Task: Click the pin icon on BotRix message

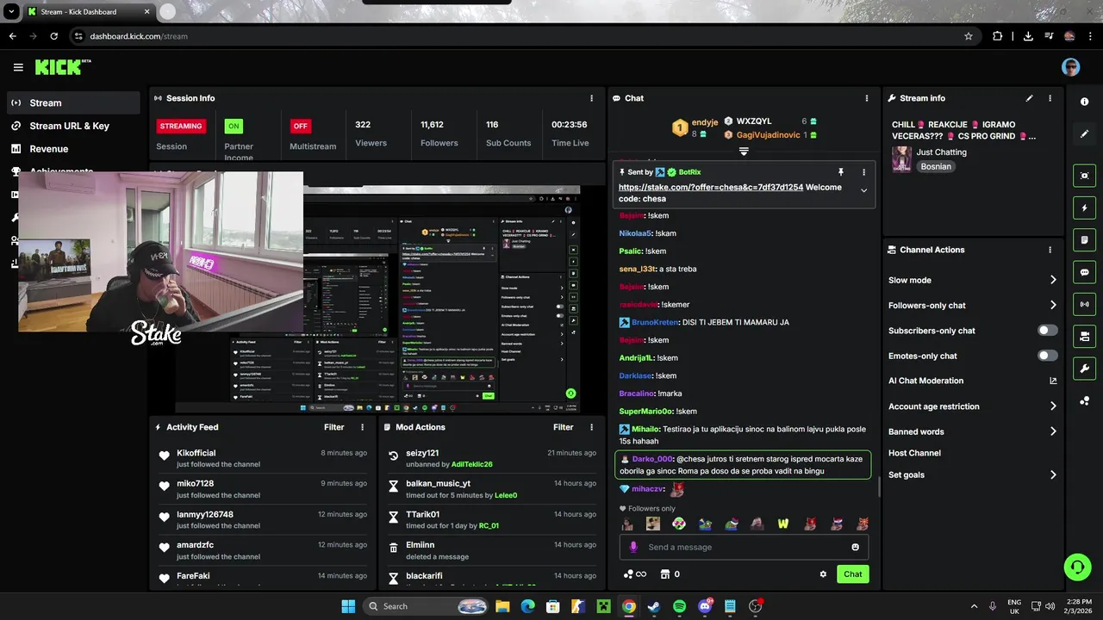Action: (840, 172)
